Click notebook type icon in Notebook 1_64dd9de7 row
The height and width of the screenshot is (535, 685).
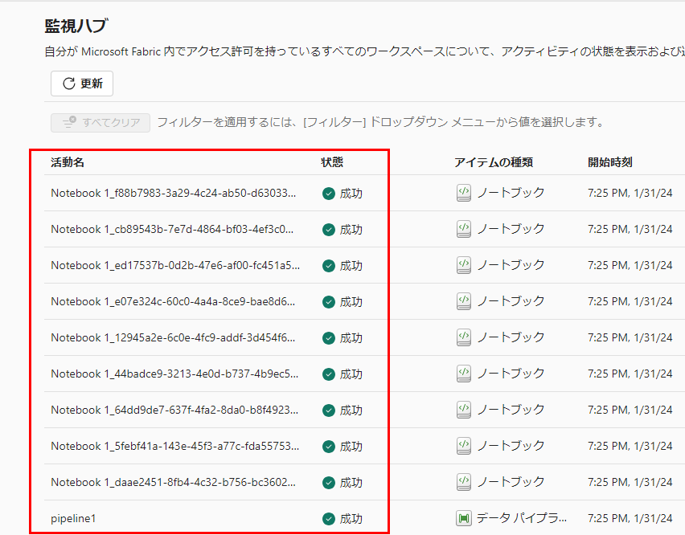[x=464, y=410]
